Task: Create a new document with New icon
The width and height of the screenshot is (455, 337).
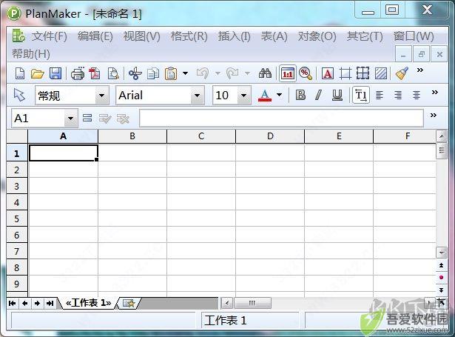Action: pos(20,73)
